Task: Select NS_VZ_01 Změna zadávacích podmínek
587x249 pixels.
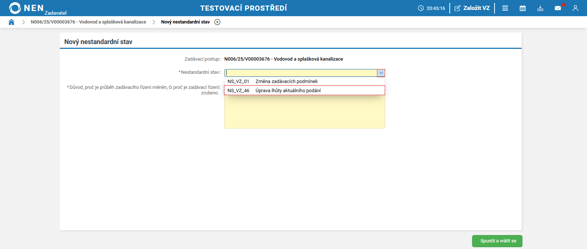Action: (x=305, y=82)
